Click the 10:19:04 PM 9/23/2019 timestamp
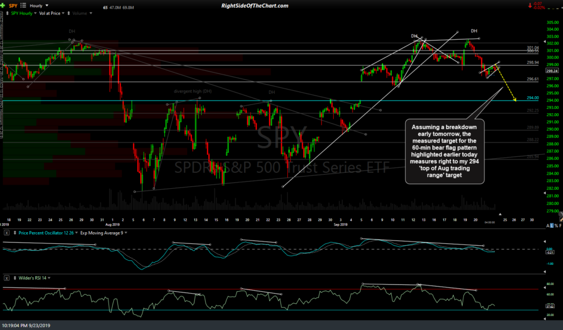 click(26, 325)
